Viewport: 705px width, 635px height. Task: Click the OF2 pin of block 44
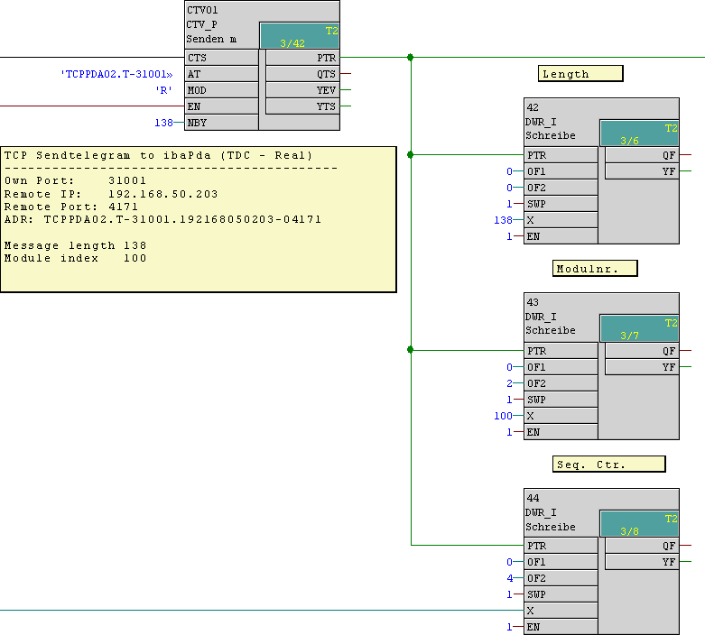point(561,578)
